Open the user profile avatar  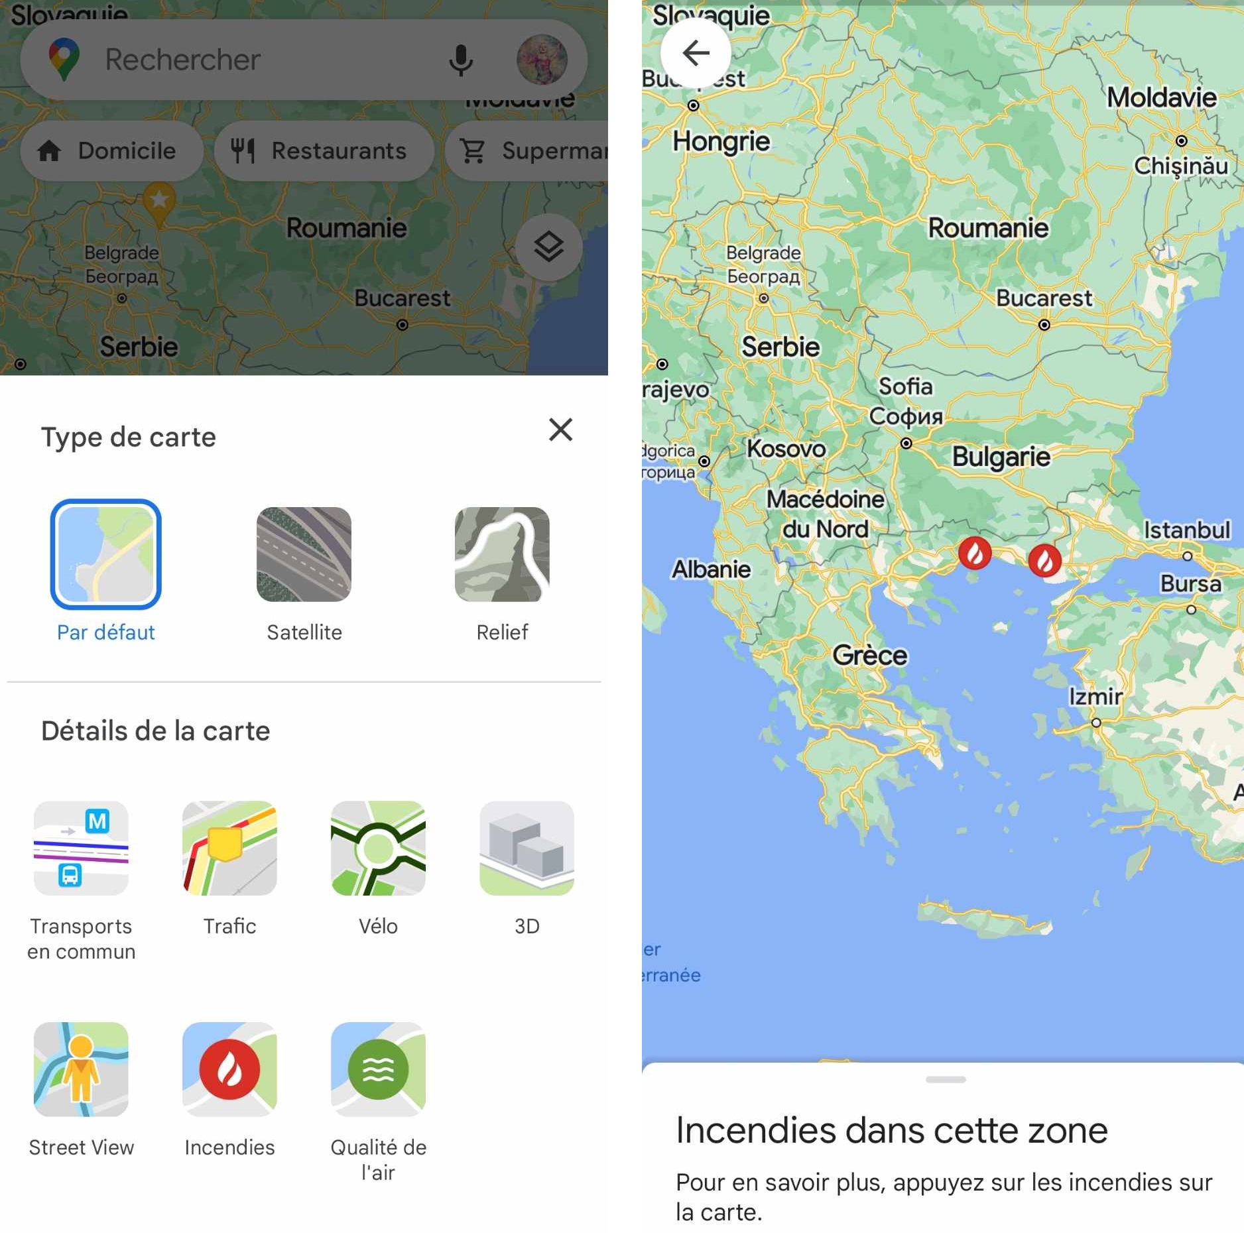tap(542, 60)
